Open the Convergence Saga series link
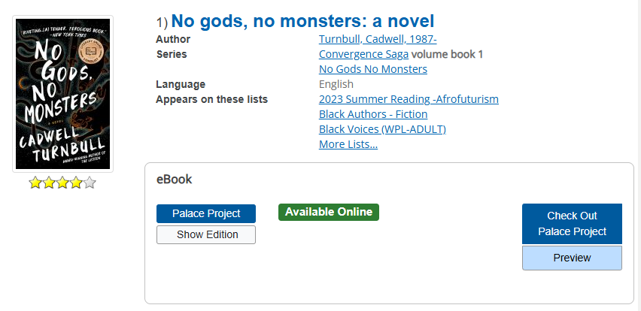 pyautogui.click(x=363, y=54)
